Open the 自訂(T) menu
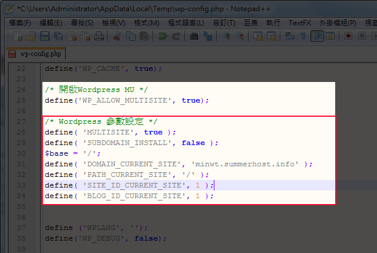 tap(224, 23)
